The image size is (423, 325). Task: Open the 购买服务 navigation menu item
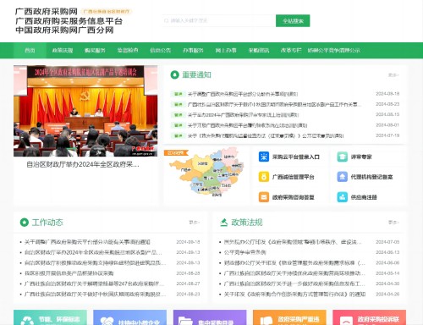click(95, 51)
